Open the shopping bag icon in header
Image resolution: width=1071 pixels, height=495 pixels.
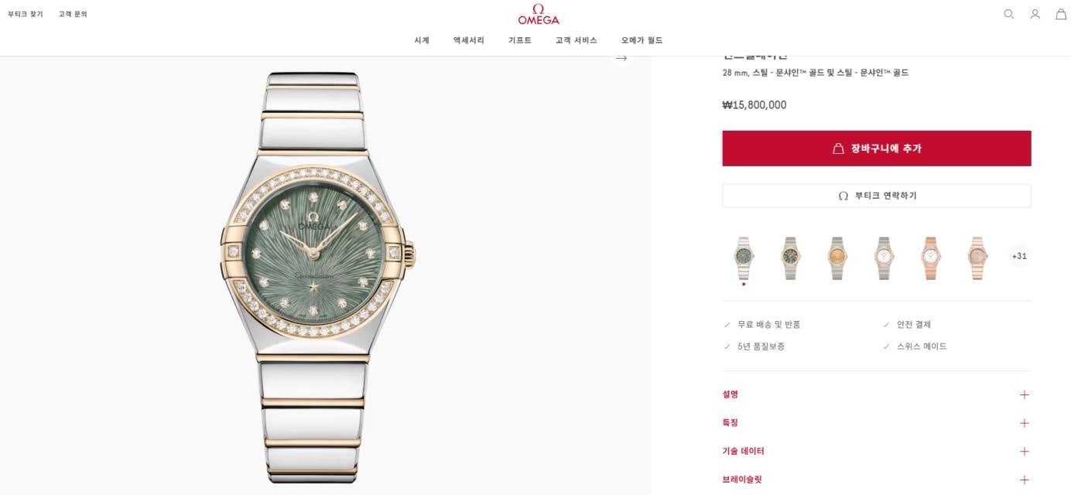[x=1061, y=14]
